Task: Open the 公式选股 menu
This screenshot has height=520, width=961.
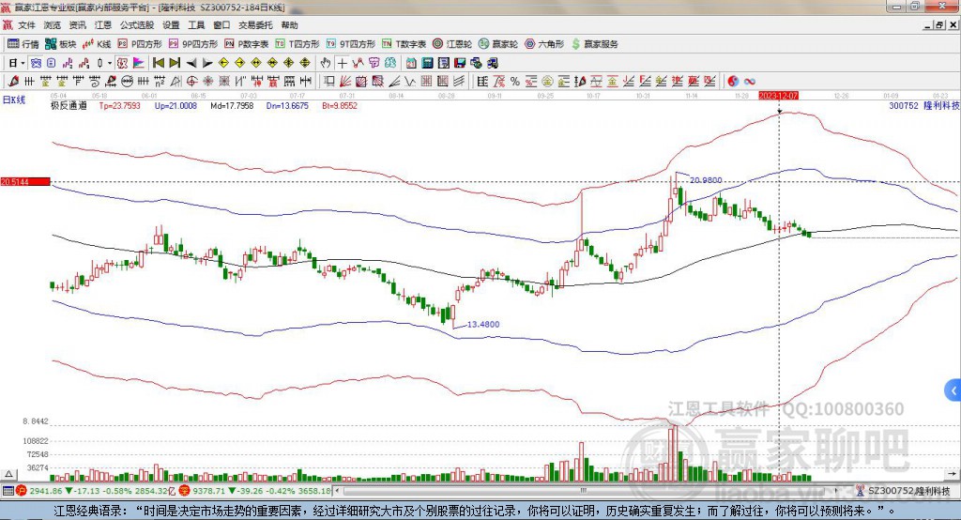Action: [137, 25]
